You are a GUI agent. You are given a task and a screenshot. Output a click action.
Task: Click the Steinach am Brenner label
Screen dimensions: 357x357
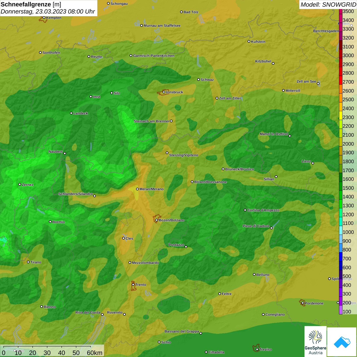click(x=151, y=121)
